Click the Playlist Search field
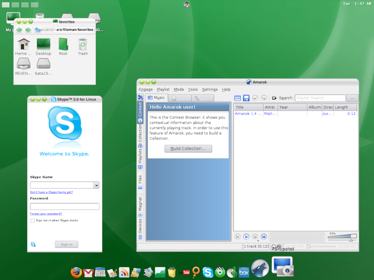This screenshot has height=280, width=374. [x=320, y=98]
